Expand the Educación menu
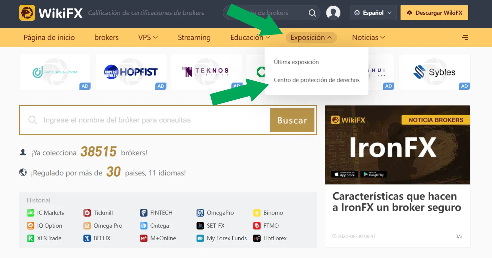This screenshot has width=492, height=258. (x=250, y=37)
